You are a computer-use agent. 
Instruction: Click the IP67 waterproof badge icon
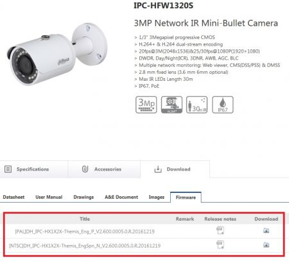223,105
